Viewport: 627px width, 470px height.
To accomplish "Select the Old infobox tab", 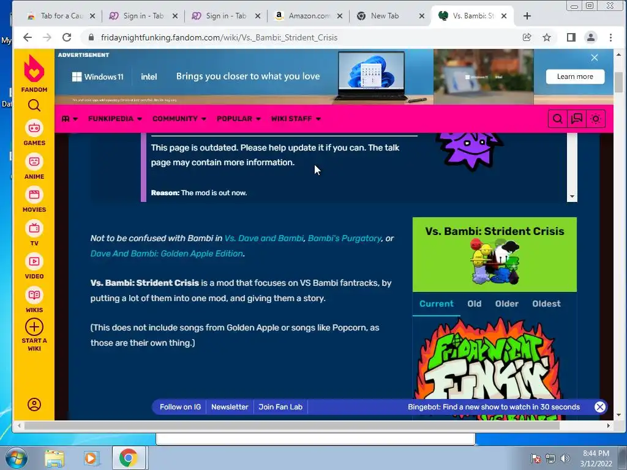I will click(x=475, y=304).
